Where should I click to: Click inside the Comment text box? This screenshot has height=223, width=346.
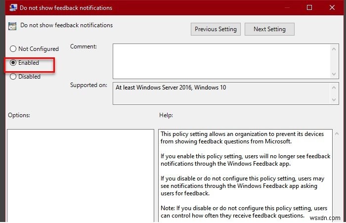pyautogui.click(x=220, y=60)
